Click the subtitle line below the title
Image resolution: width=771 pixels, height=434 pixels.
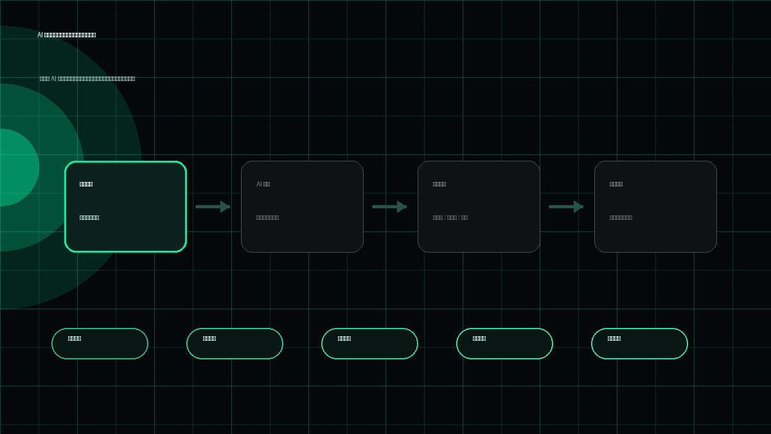pos(87,78)
